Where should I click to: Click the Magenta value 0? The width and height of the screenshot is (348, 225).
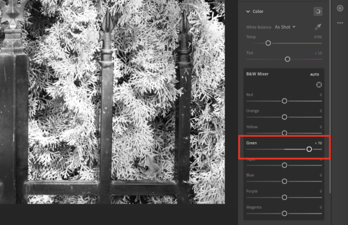pyautogui.click(x=321, y=207)
